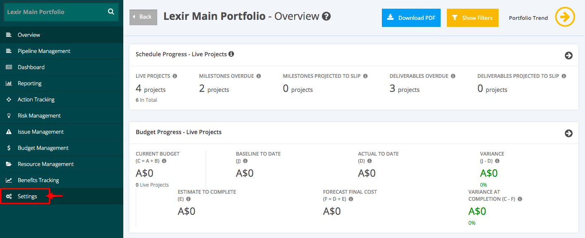Click the '3 projects' deliverables overdue value
The height and width of the screenshot is (238, 585).
pos(405,89)
